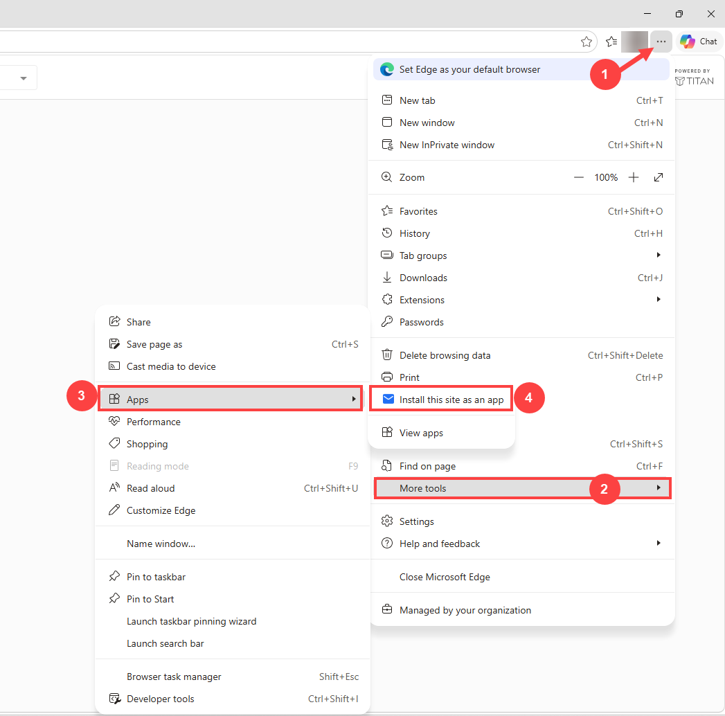Open Settings from the menu

click(522, 522)
